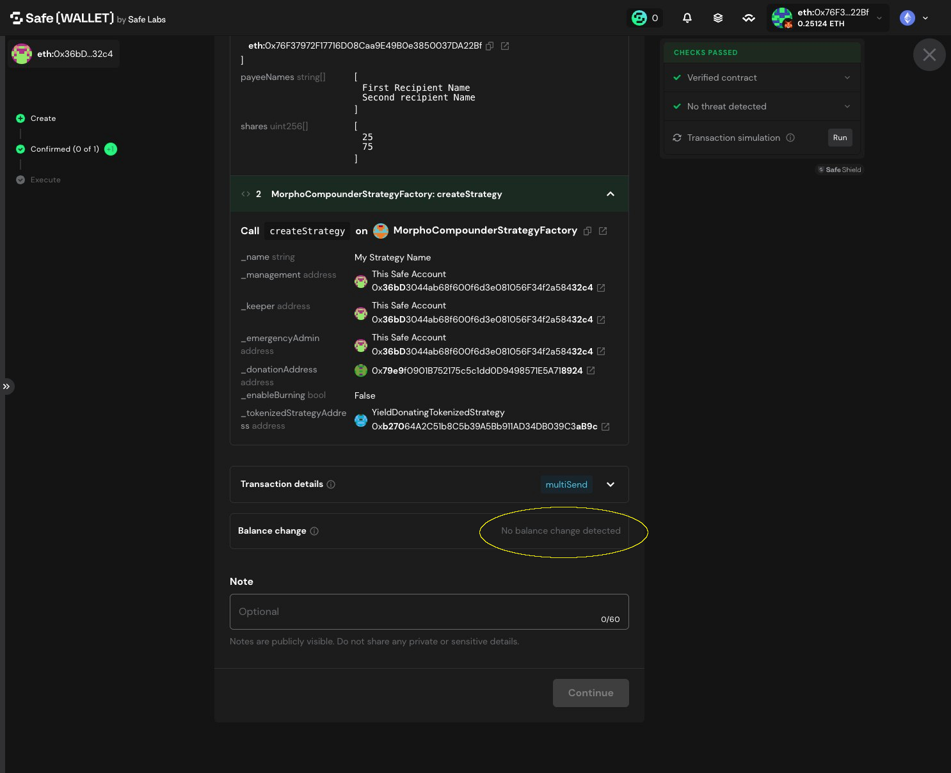
Task: Click the createStrategy method label
Action: coord(307,231)
